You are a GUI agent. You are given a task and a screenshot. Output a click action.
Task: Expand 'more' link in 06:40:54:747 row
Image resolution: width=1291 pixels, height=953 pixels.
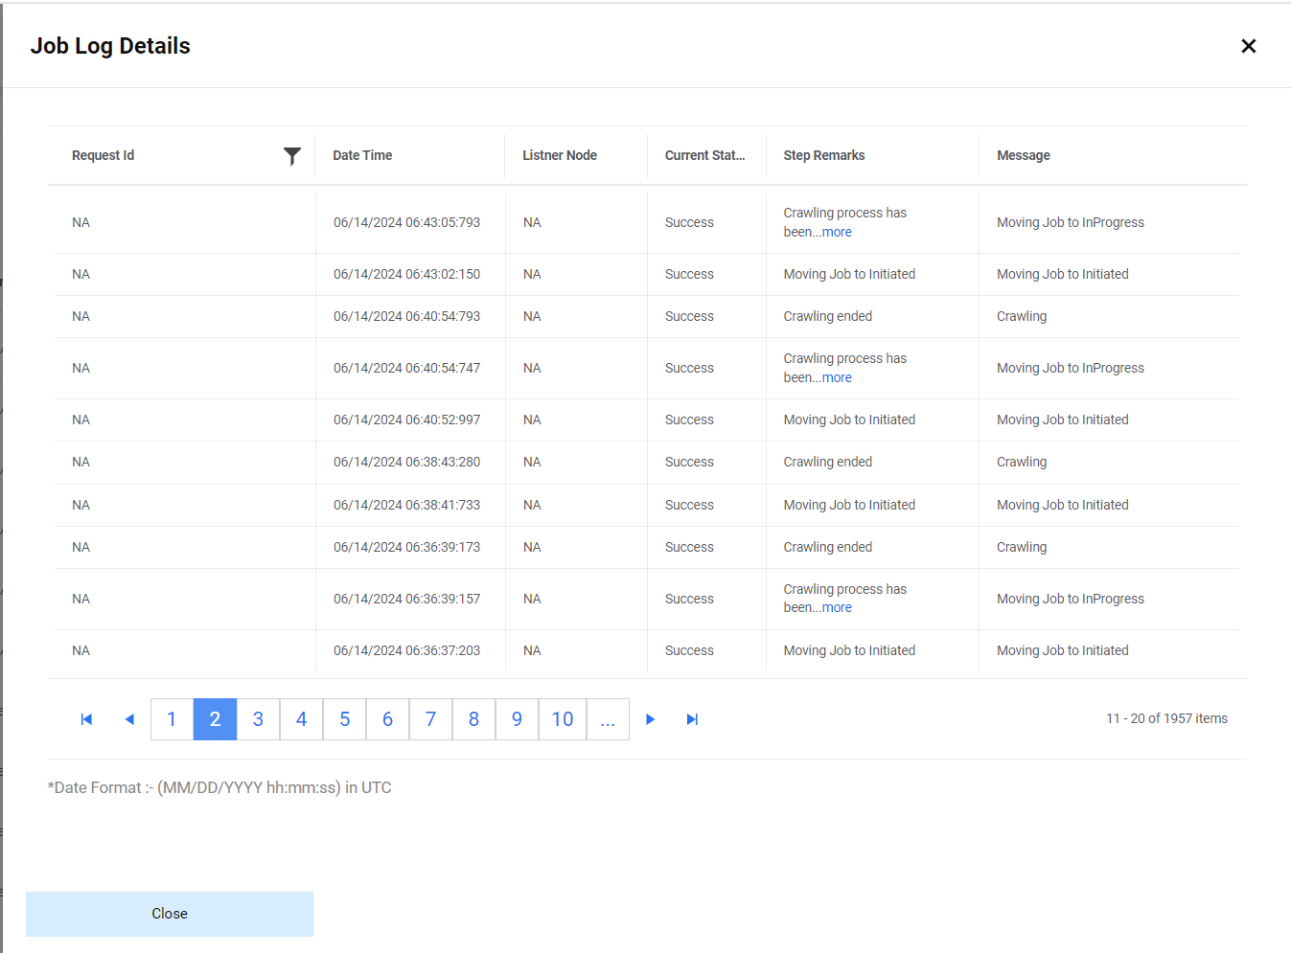tap(837, 378)
